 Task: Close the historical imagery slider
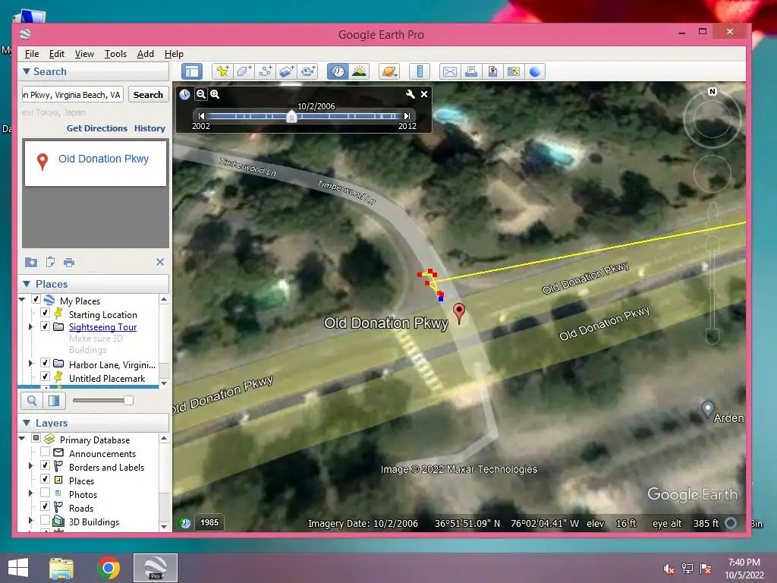(x=424, y=93)
